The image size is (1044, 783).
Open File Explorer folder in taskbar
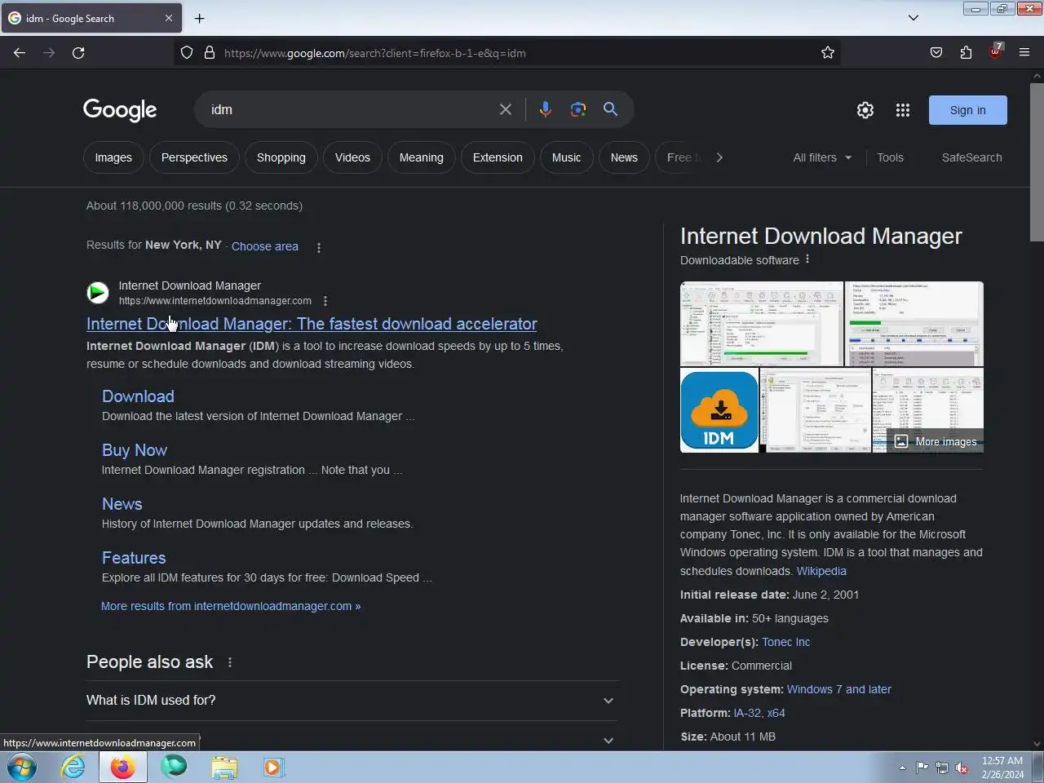coord(224,768)
